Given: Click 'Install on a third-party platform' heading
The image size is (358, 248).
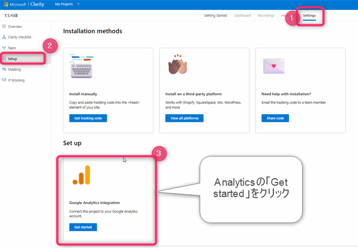Looking at the screenshot, I should point(194,94).
